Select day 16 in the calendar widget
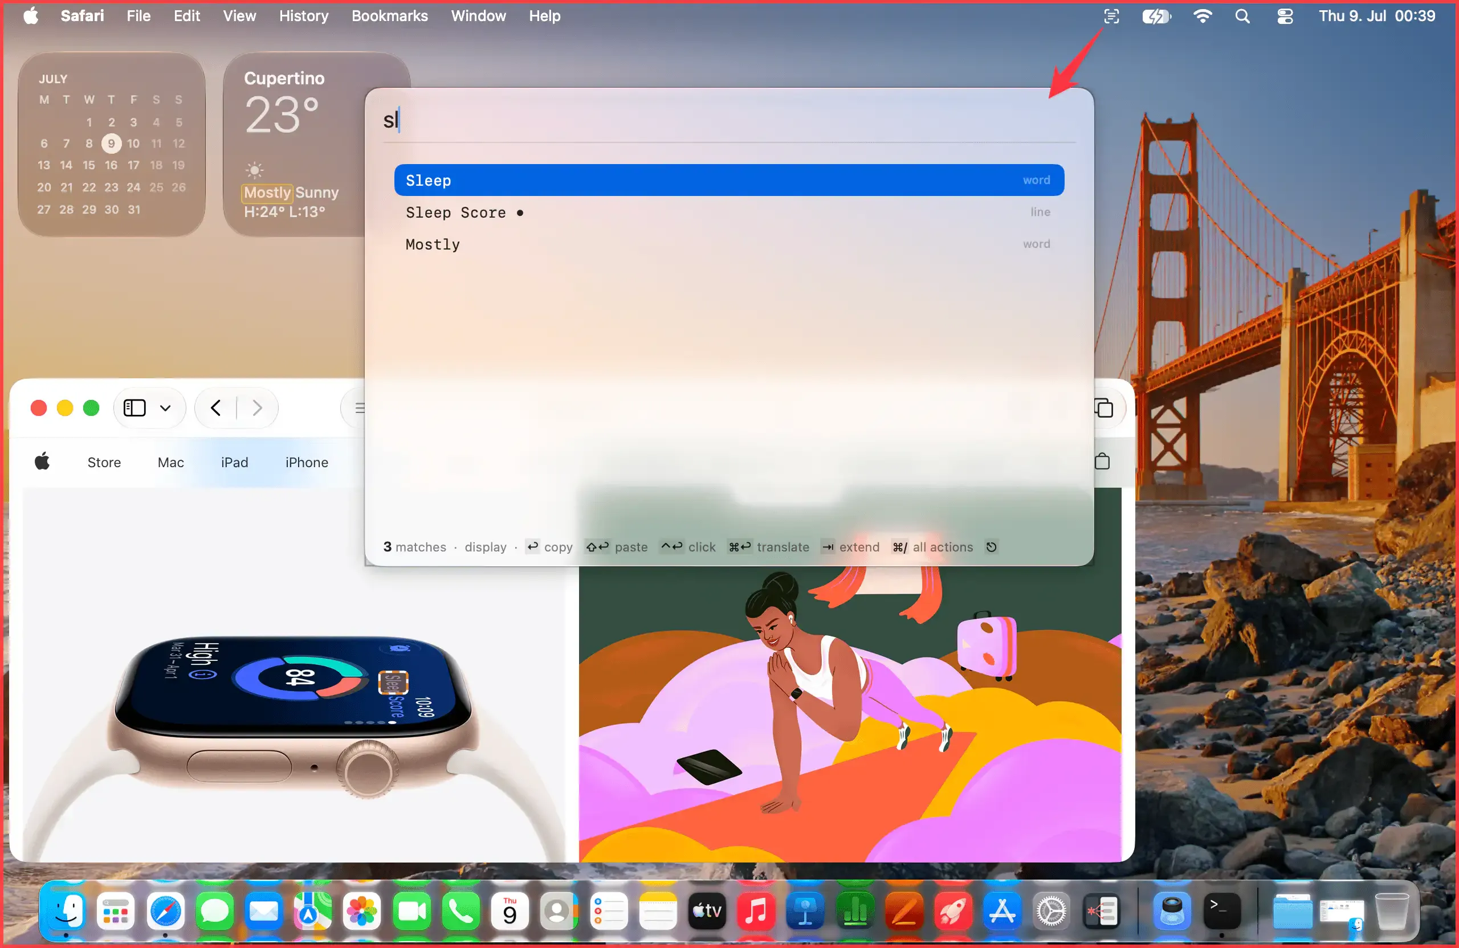The image size is (1459, 948). 111,165
